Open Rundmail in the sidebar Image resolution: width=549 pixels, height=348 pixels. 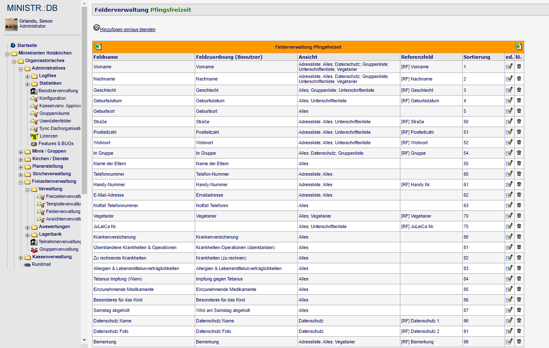41,264
